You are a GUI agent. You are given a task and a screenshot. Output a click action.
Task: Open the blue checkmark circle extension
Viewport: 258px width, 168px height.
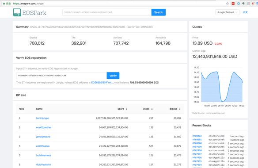239,4
